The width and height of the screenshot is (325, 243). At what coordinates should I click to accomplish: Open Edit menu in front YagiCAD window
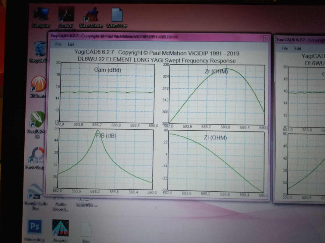coord(71,44)
